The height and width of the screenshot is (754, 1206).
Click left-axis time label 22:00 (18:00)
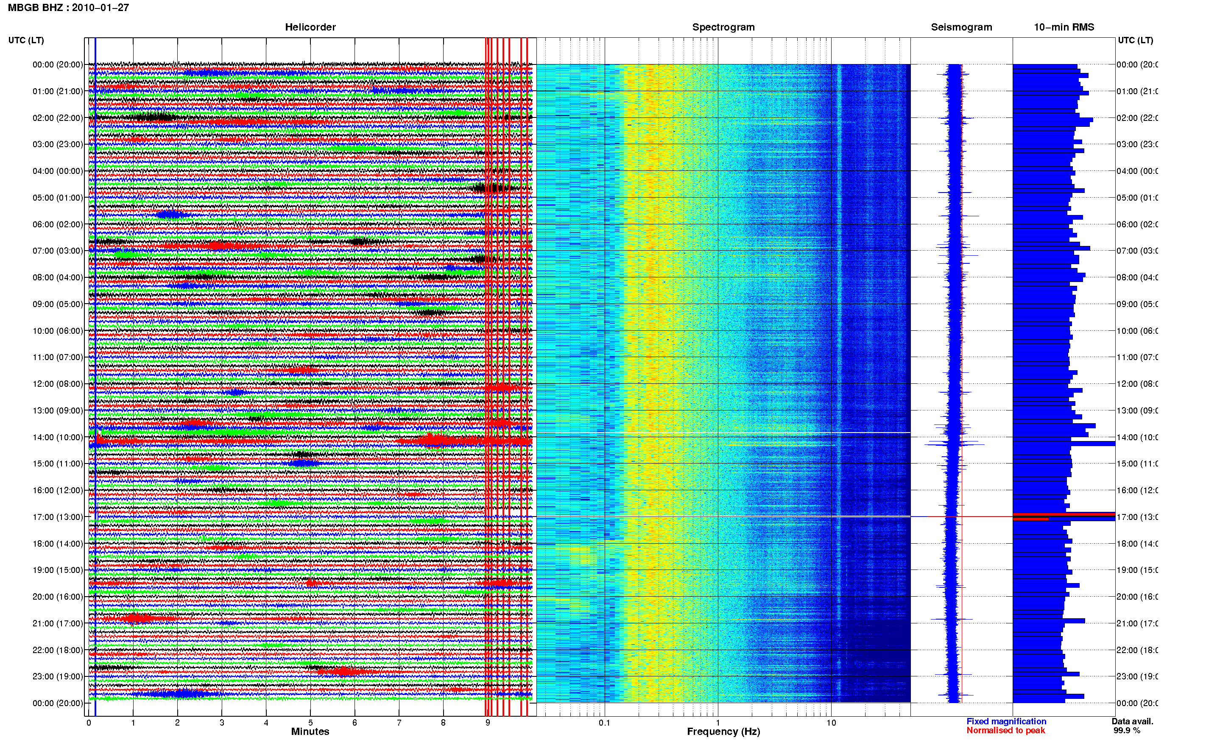click(x=58, y=650)
